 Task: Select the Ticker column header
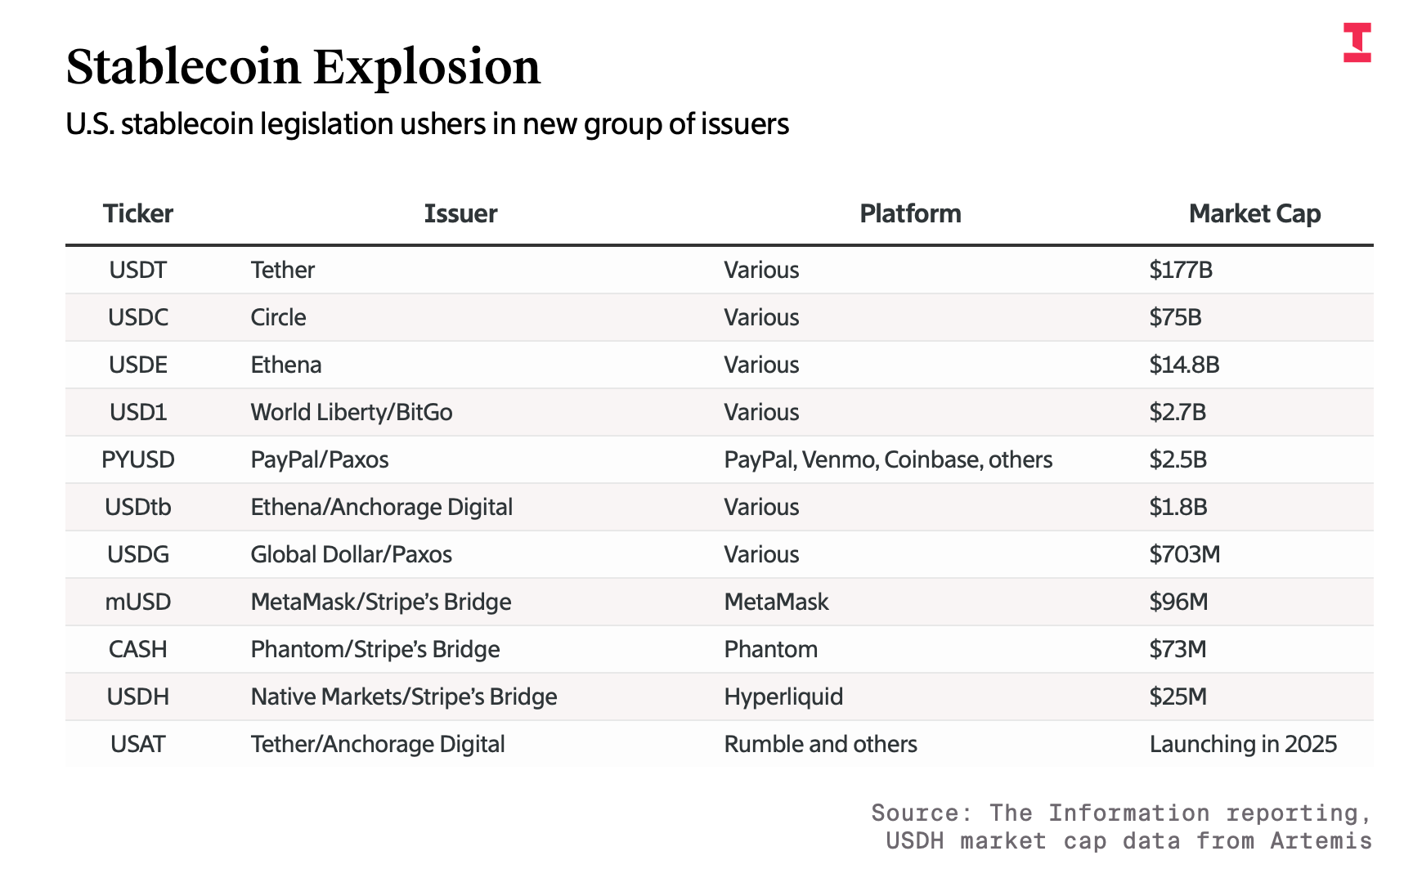[x=137, y=213]
